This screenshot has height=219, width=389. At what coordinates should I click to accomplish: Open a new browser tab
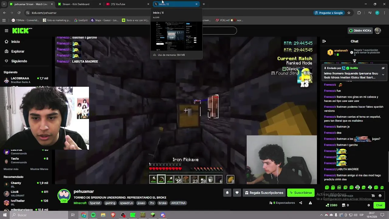pyautogui.click(x=204, y=4)
